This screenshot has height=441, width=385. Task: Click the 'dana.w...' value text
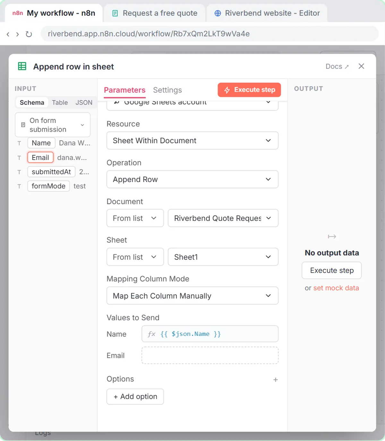click(x=72, y=158)
